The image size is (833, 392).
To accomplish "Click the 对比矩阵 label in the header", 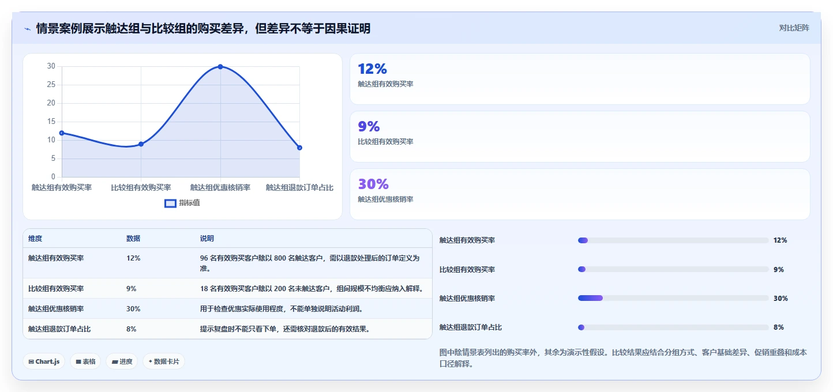I will [x=794, y=28].
